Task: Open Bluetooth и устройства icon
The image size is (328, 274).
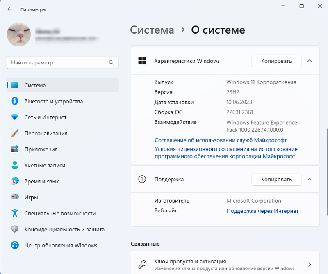Action: (15, 101)
